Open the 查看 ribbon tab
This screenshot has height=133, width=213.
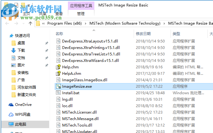coord(59,14)
